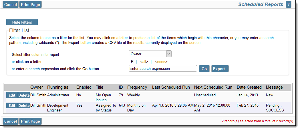
Task: Click the bottom Print Page button
Action: [x=30, y=121]
